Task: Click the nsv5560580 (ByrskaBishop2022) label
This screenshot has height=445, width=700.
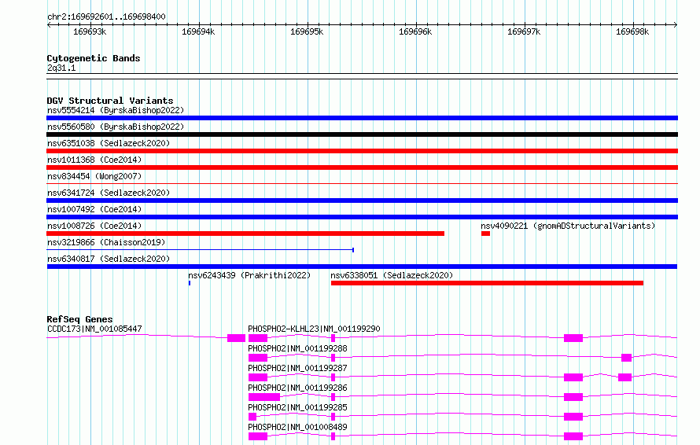Action: (x=116, y=127)
